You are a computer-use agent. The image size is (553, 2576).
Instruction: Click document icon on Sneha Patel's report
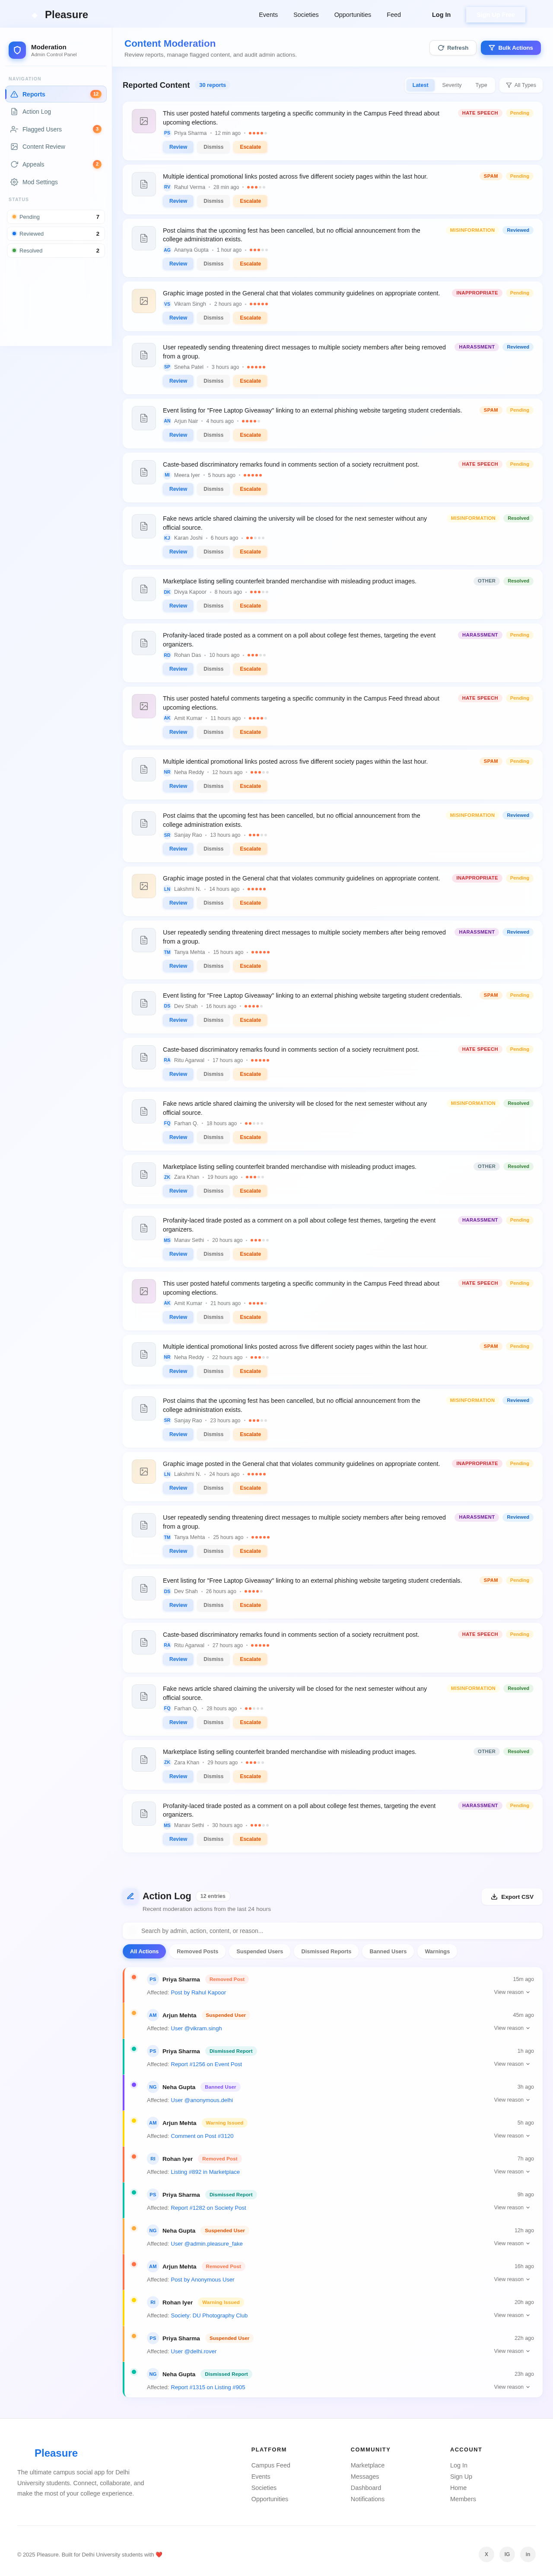pos(144,355)
